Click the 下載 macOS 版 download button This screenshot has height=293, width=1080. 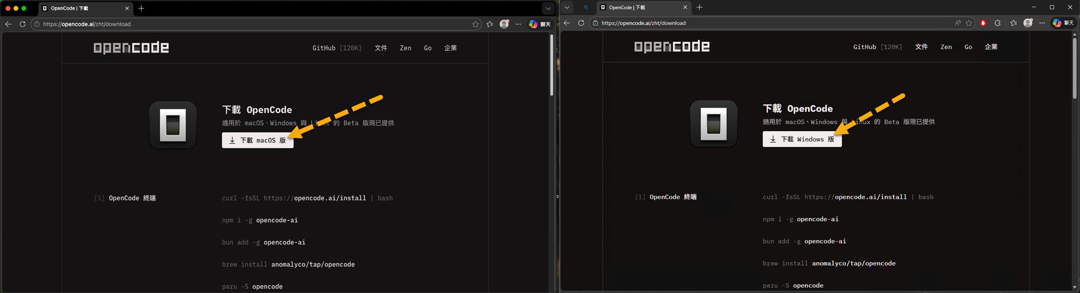pos(257,140)
